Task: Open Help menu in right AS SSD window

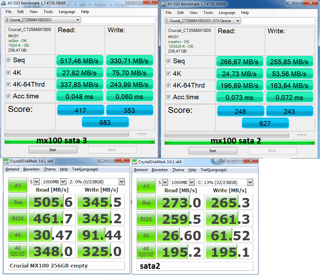Action: coord(245,13)
